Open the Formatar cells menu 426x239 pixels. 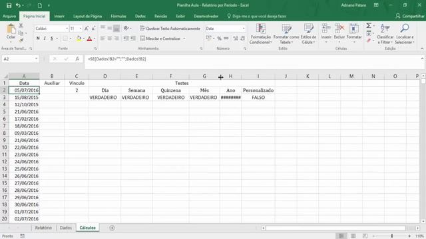tap(354, 34)
